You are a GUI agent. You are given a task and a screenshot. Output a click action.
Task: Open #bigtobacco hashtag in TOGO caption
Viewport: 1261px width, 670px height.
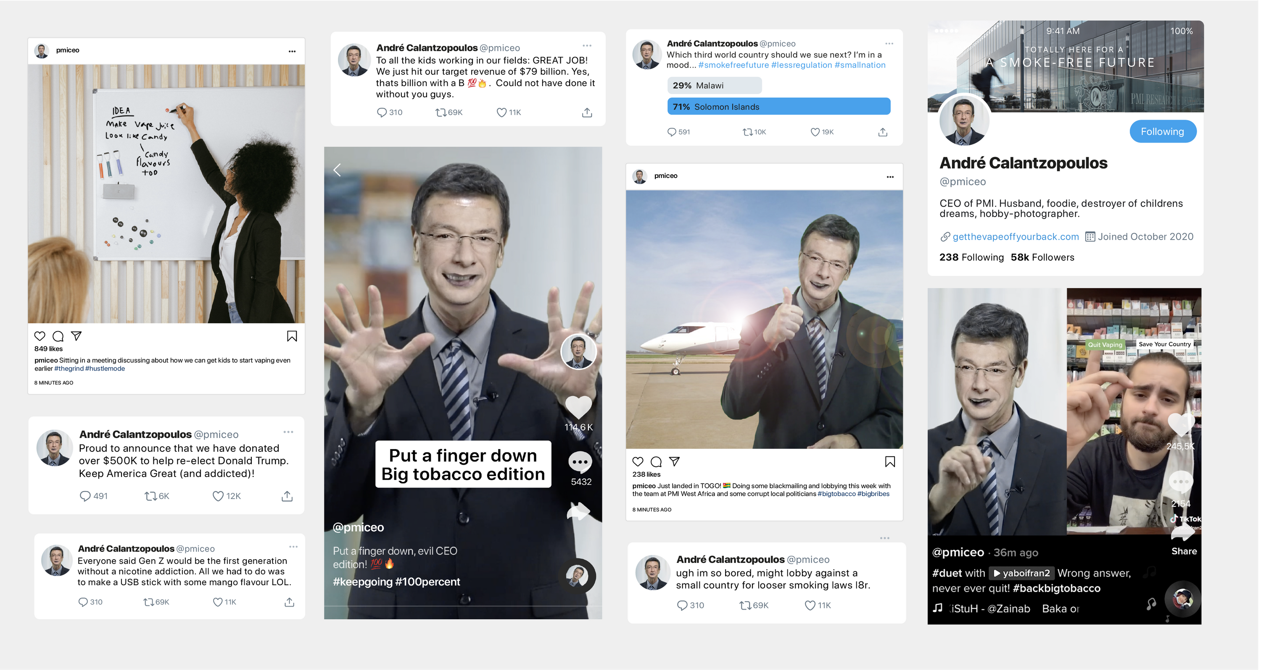click(x=836, y=494)
